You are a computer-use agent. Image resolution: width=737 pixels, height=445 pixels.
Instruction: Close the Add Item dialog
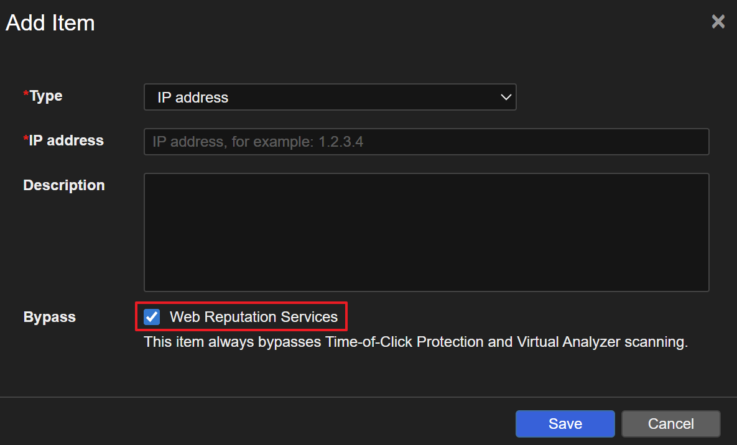pyautogui.click(x=718, y=22)
